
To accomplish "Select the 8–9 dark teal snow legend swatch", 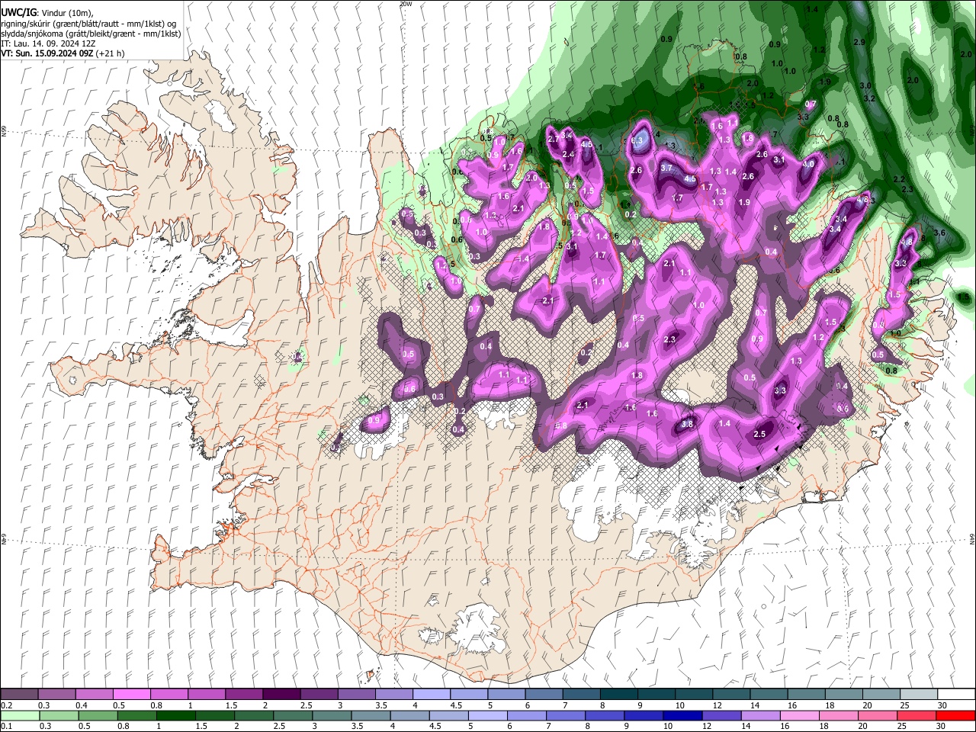I will point(618,694).
